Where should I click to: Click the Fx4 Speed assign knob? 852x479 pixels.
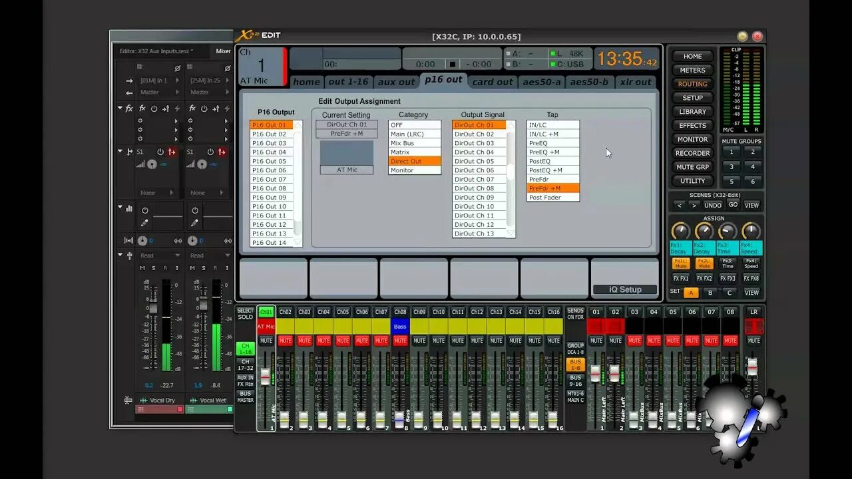coord(751,231)
